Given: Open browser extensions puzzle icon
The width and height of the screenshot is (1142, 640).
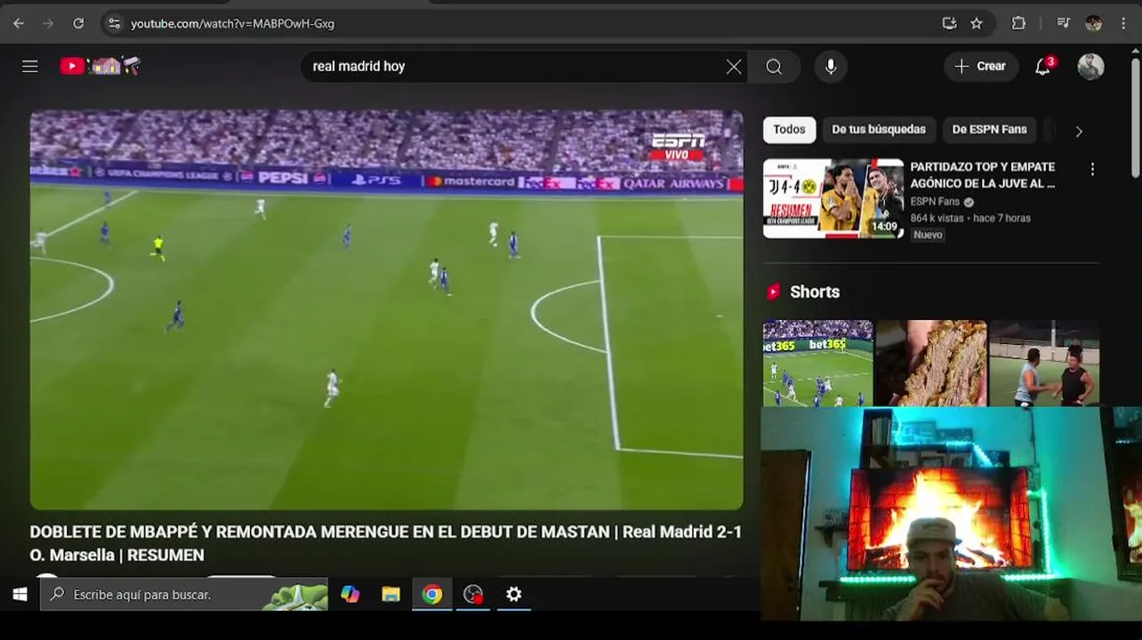Looking at the screenshot, I should (1019, 24).
